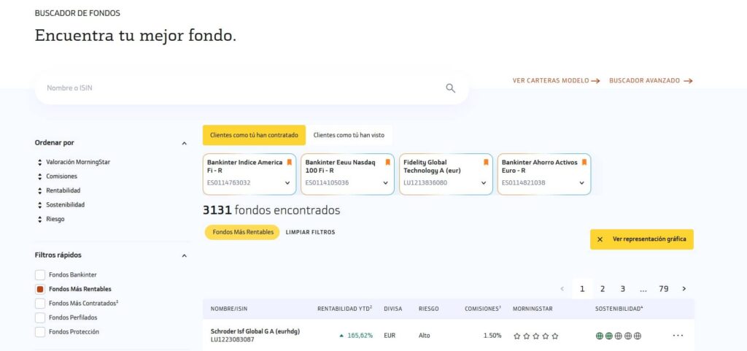This screenshot has height=351, width=747.
Task: Click bookmark icon on Bankinter Ahorro Activos card
Action: point(584,163)
